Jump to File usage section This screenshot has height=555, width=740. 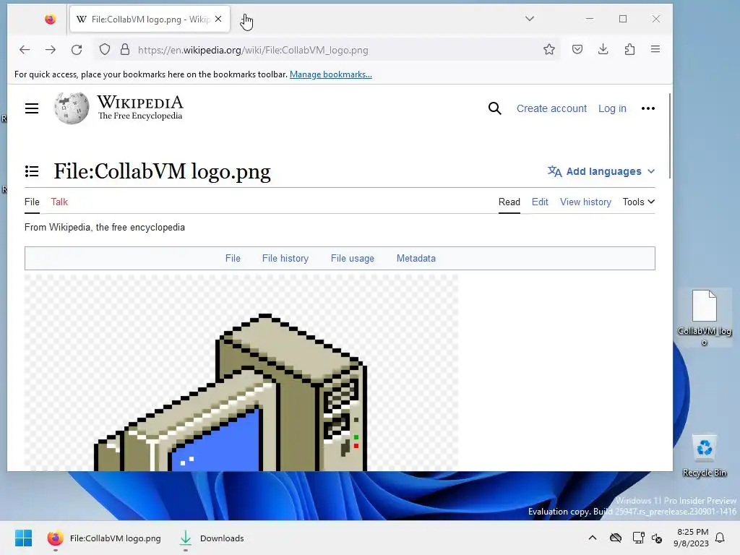click(x=353, y=259)
